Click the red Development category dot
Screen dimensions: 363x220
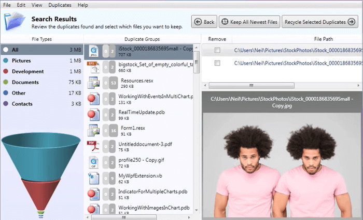(x=6, y=71)
